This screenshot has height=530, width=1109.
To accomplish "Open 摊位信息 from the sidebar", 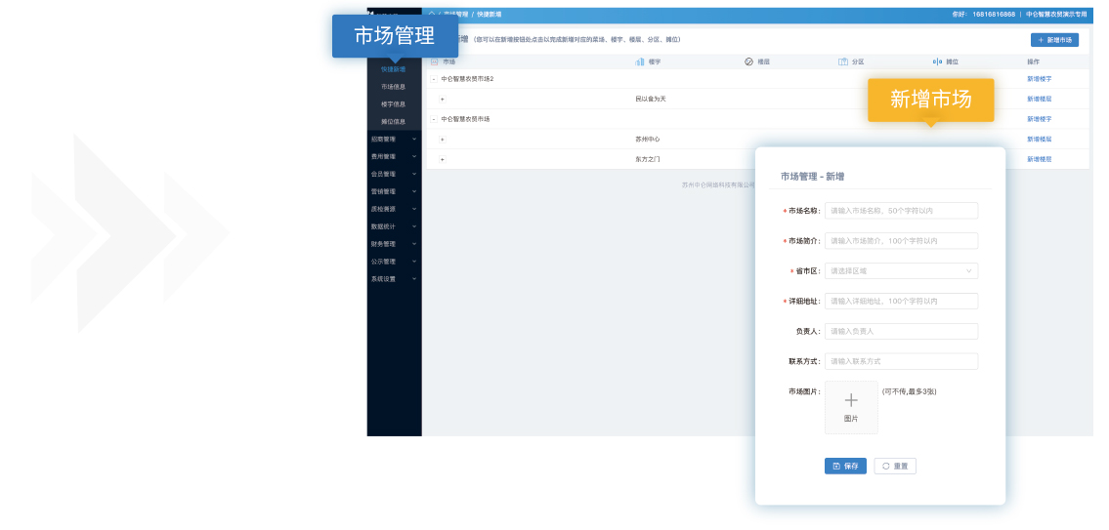I will point(393,122).
